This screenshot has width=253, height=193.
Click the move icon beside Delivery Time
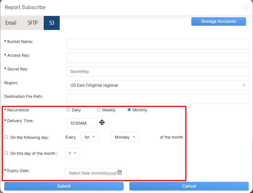[x=102, y=122]
